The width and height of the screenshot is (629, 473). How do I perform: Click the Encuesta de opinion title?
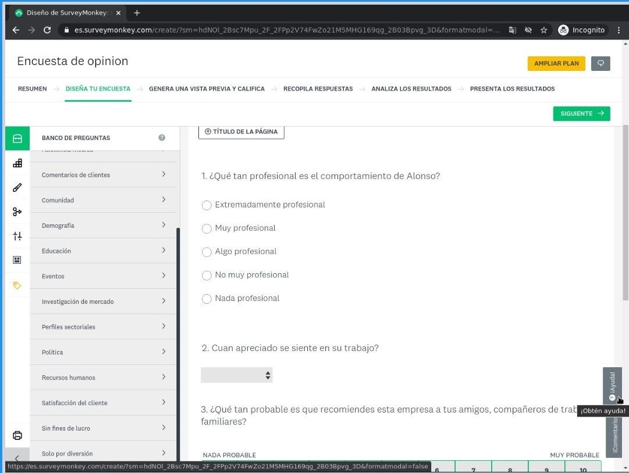pyautogui.click(x=73, y=61)
